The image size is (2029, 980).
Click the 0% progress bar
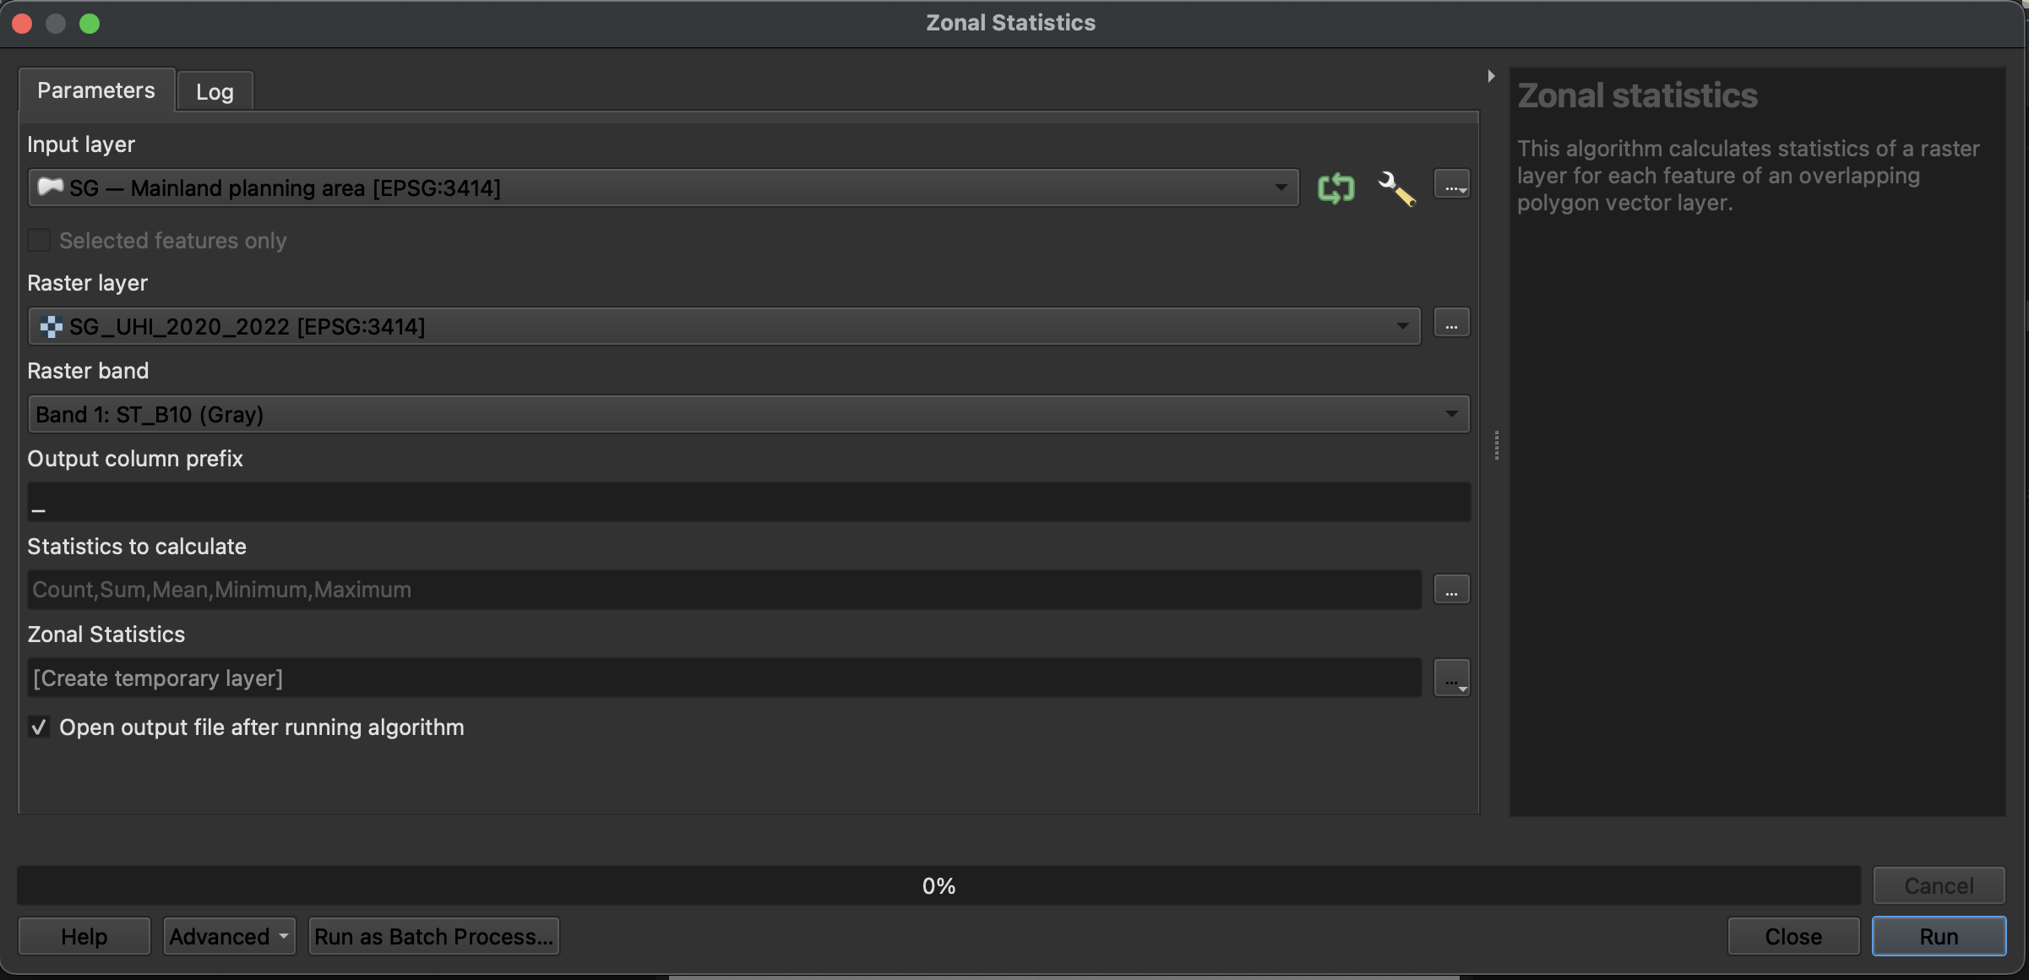938,885
